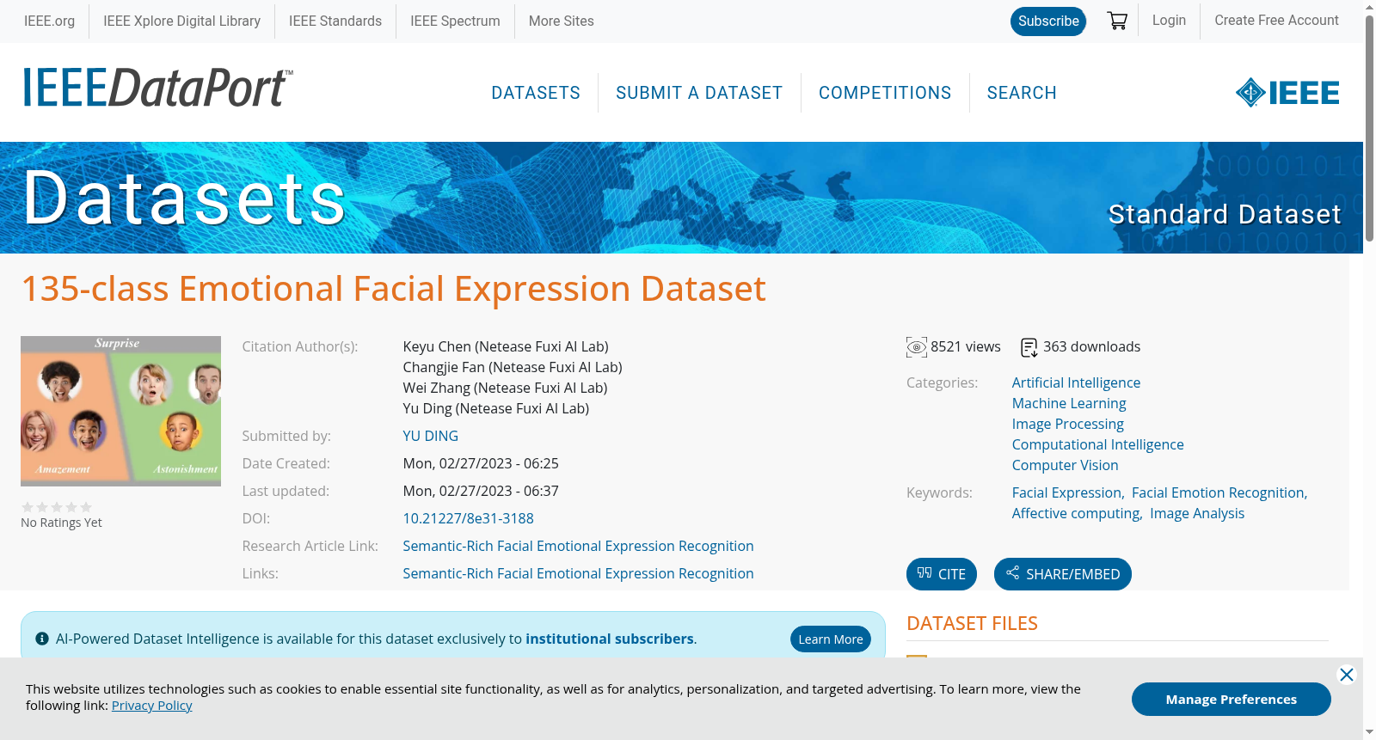
Task: Open the DOI 10.21227/8e31-3188 link
Action: tap(469, 518)
